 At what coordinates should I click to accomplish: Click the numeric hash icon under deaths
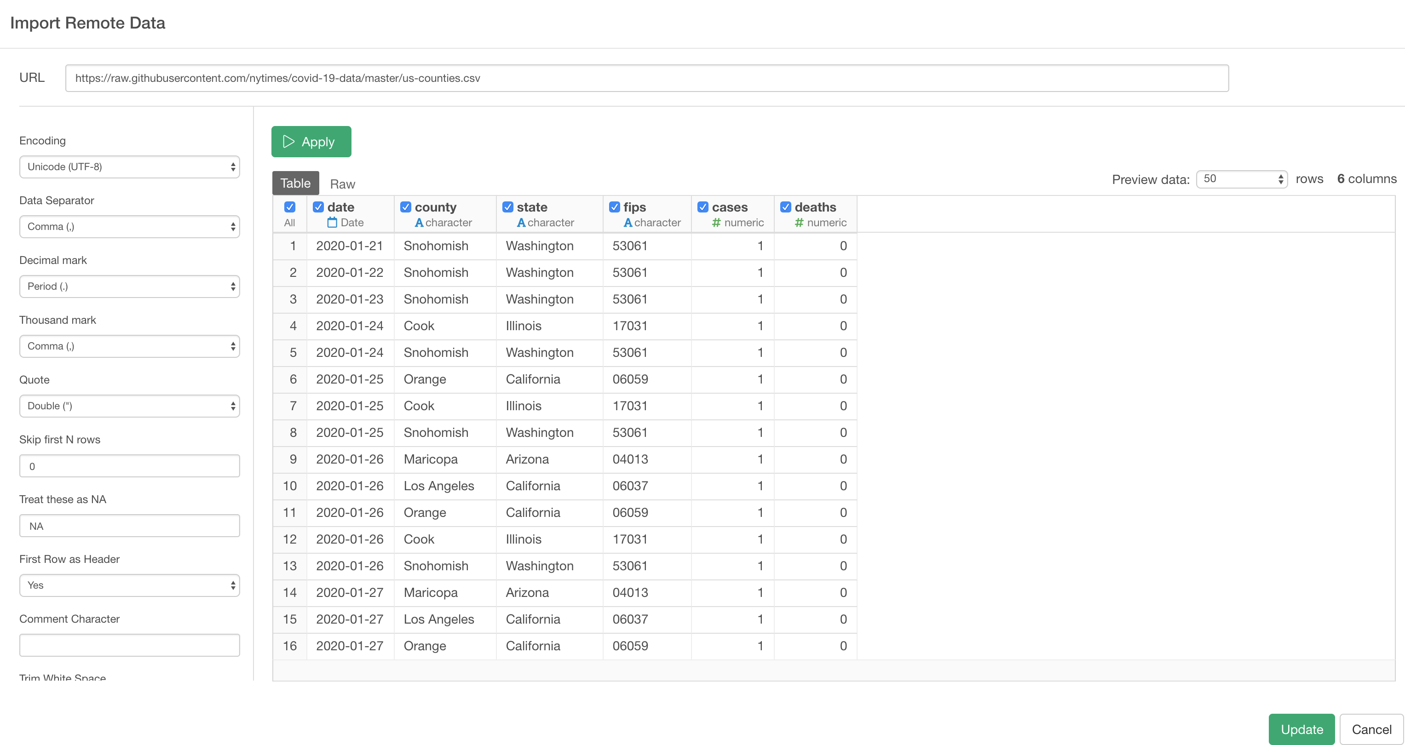click(799, 223)
